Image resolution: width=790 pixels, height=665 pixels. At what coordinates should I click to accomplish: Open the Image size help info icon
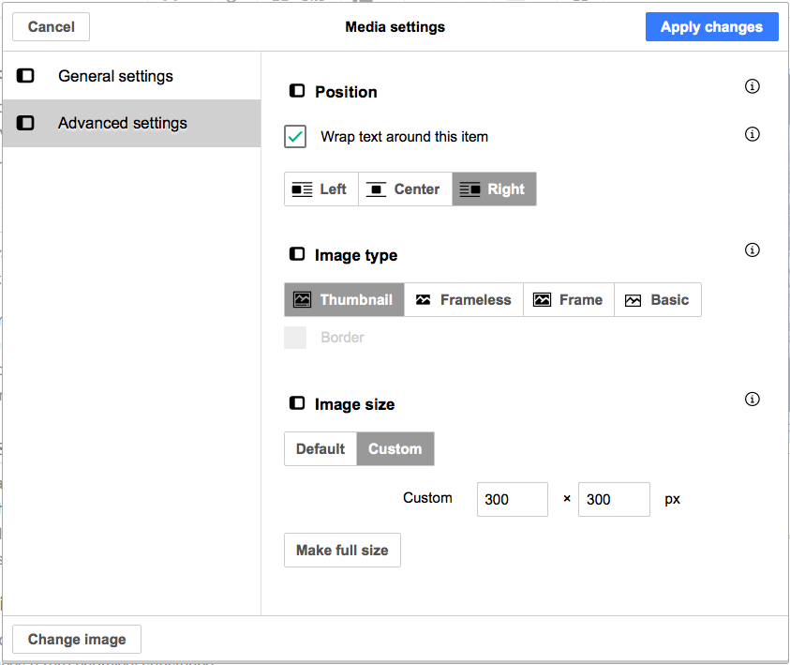point(752,400)
